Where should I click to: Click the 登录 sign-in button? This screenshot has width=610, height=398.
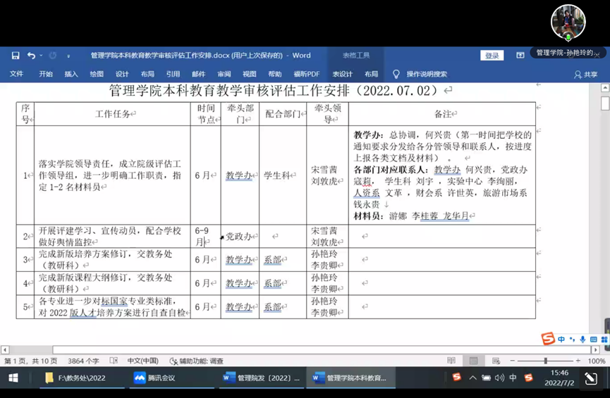pos(492,56)
